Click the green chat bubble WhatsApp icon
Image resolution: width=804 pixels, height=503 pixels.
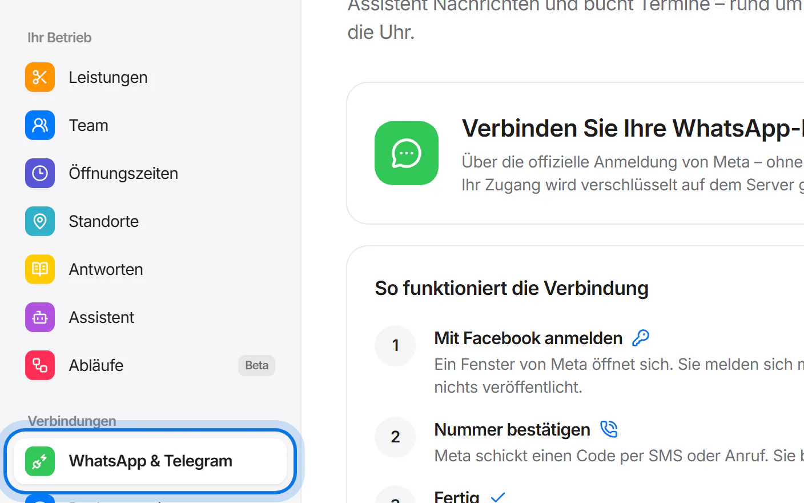[x=407, y=153]
